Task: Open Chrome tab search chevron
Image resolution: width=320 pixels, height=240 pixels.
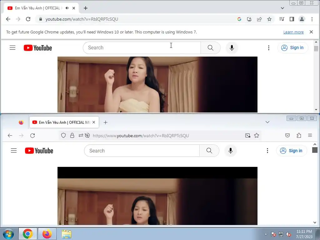Action: (282, 8)
